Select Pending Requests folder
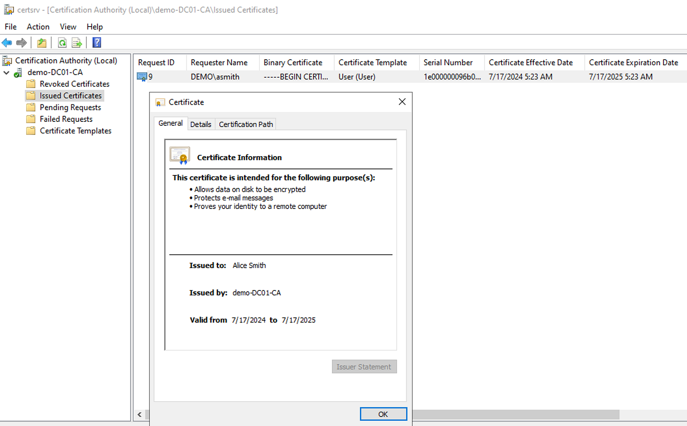This screenshot has width=687, height=426. click(x=70, y=107)
